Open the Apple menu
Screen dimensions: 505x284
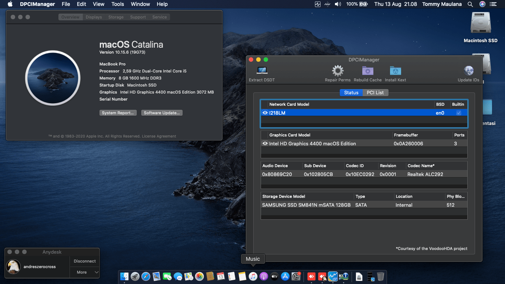pos(10,4)
